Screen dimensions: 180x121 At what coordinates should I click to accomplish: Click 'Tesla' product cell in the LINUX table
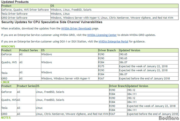pyautogui.click(x=9, y=108)
